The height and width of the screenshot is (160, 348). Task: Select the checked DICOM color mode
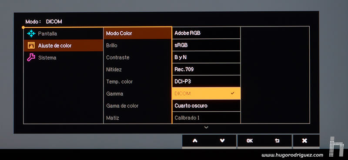coord(206,93)
